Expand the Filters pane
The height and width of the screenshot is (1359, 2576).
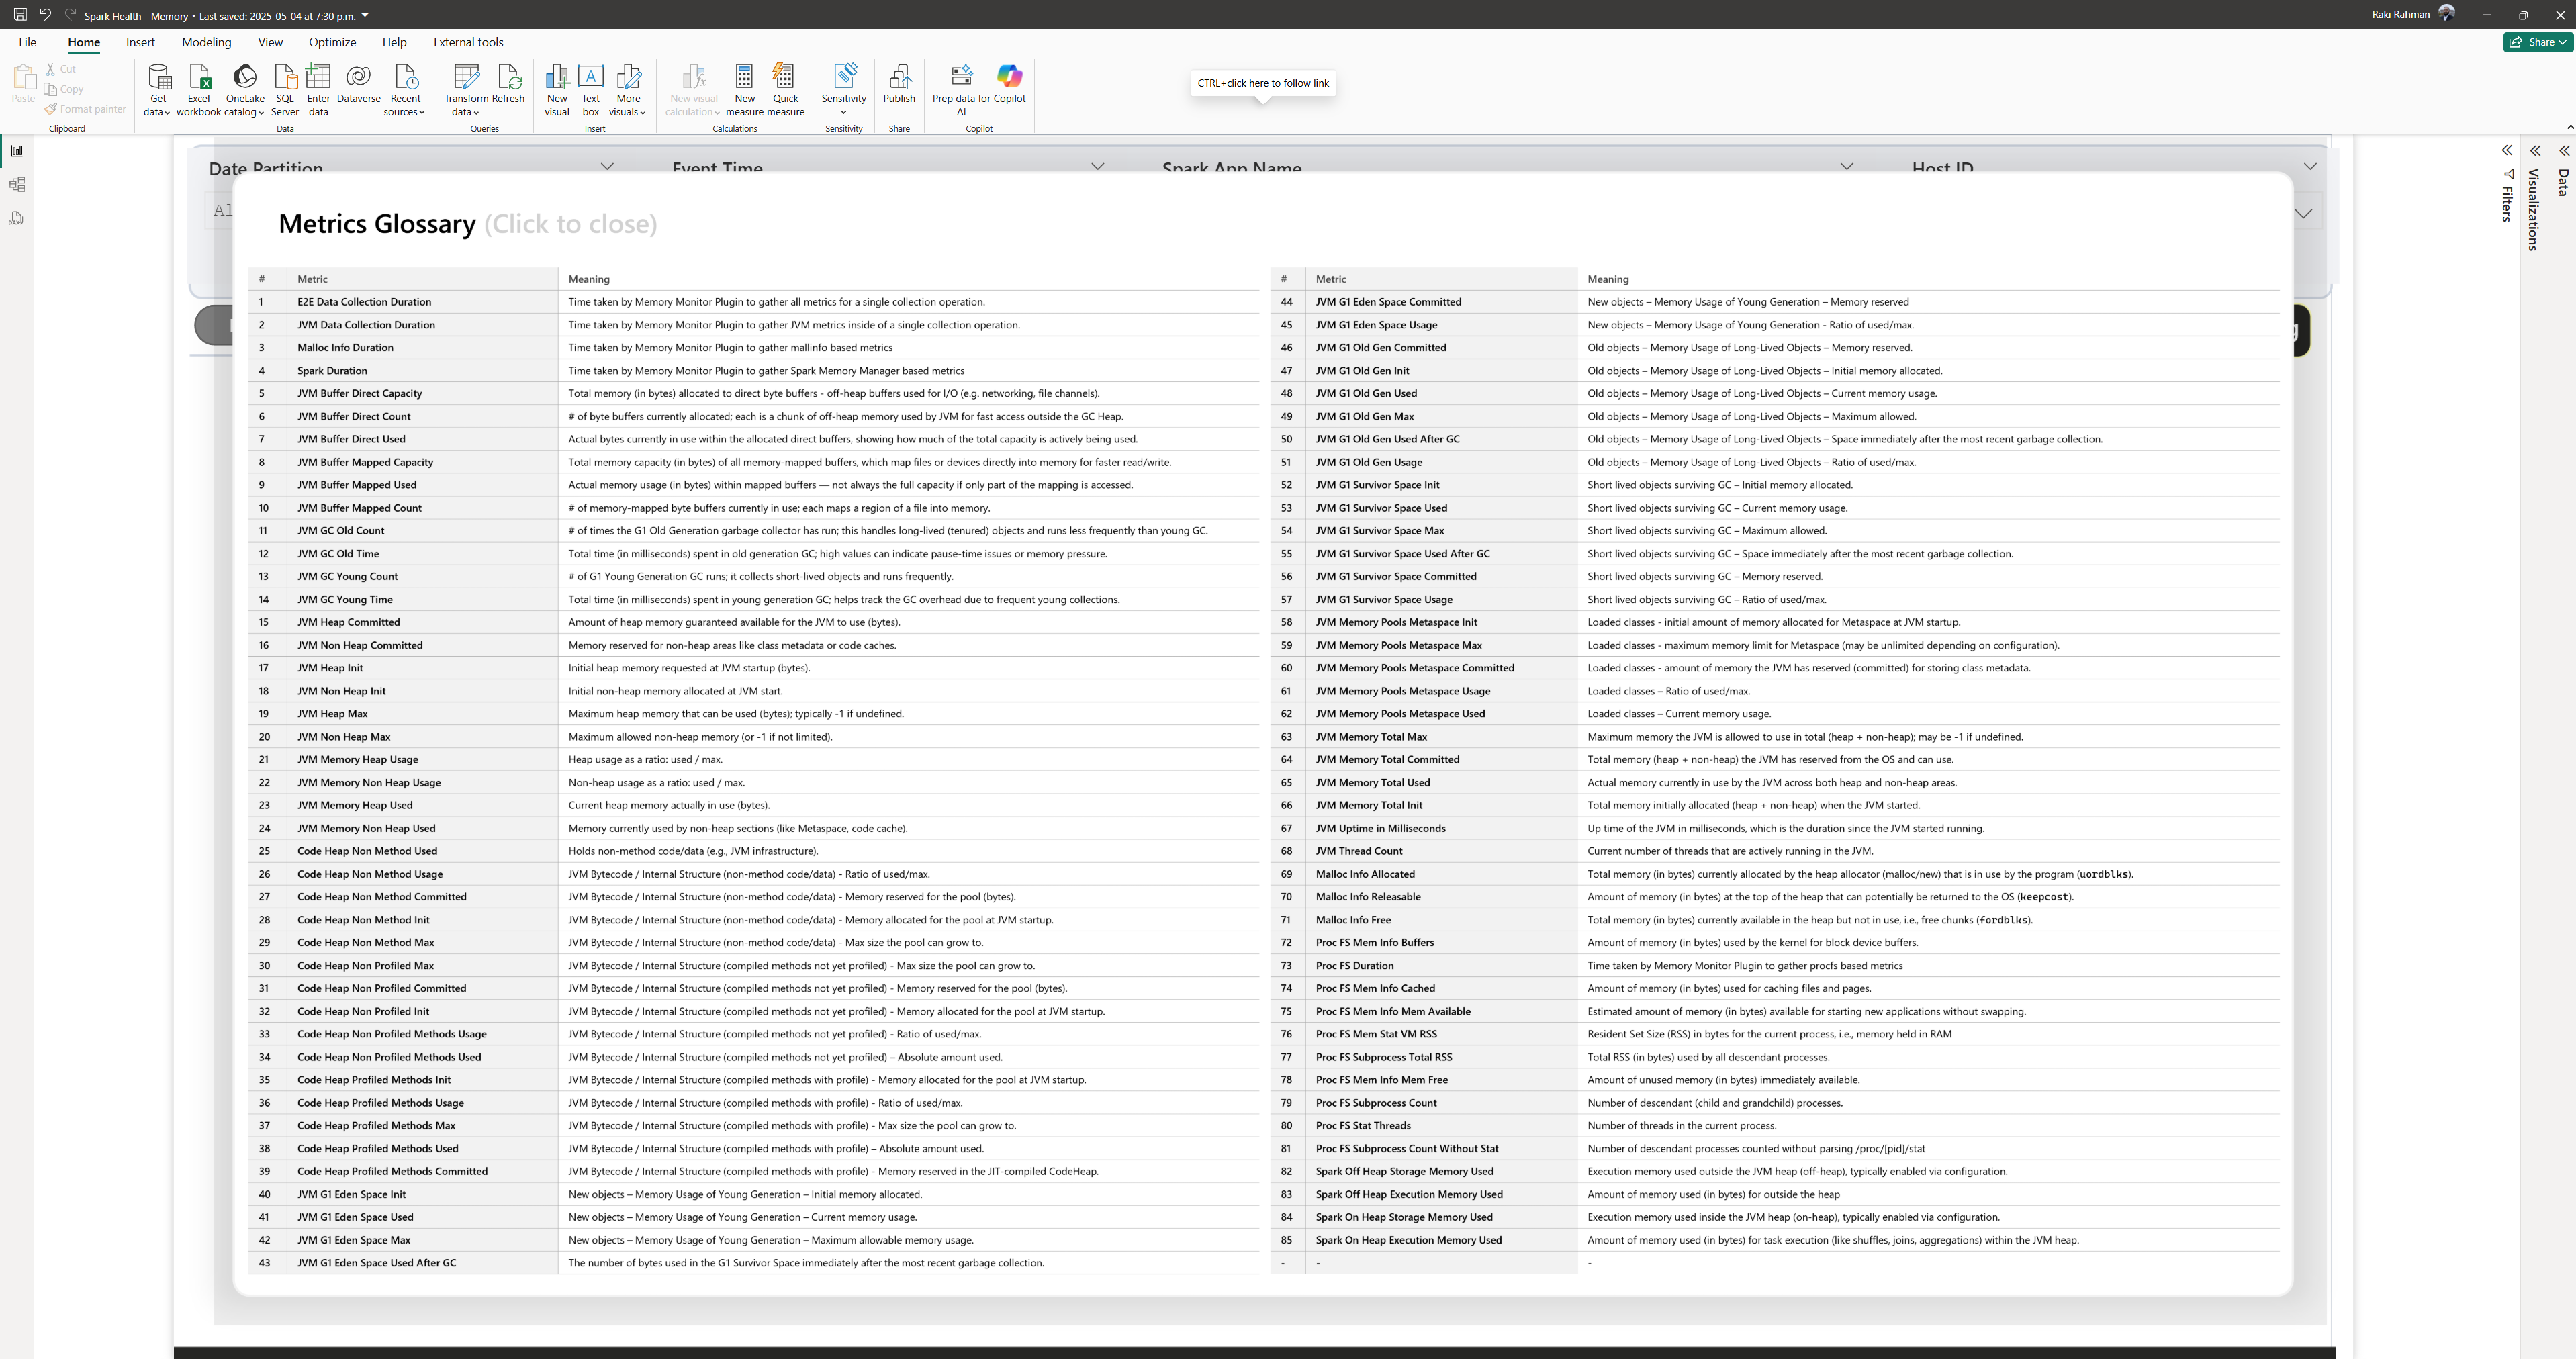(2507, 151)
